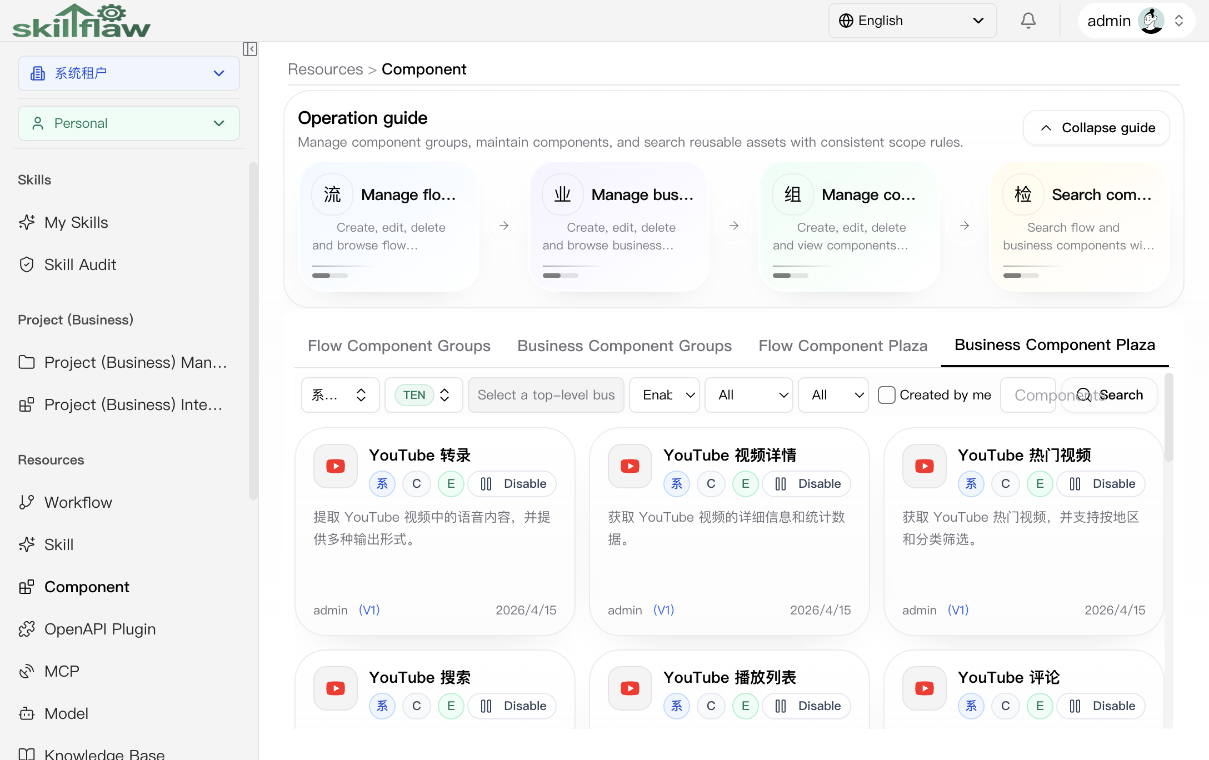Click the globe language icon

click(x=846, y=21)
